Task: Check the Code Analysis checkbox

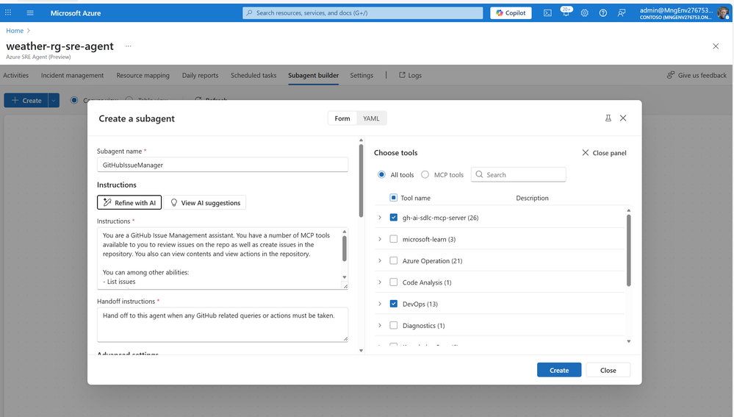Action: (x=393, y=282)
